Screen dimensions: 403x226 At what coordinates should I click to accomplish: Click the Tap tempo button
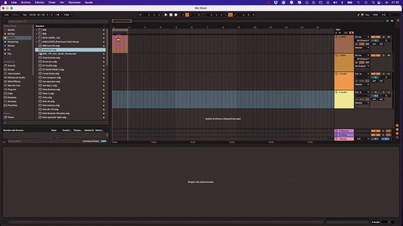tap(25, 15)
